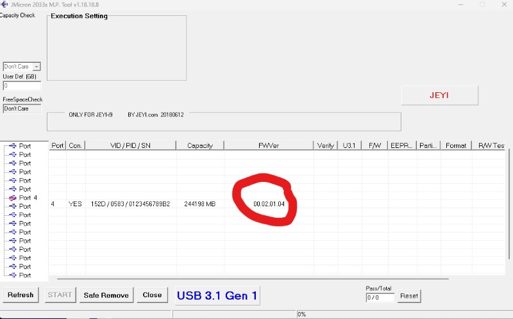Select the topmost Port entry in the tree

click(24, 146)
